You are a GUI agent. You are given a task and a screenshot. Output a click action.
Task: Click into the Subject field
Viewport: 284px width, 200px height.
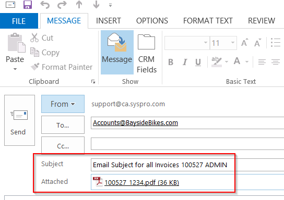tap(187, 165)
